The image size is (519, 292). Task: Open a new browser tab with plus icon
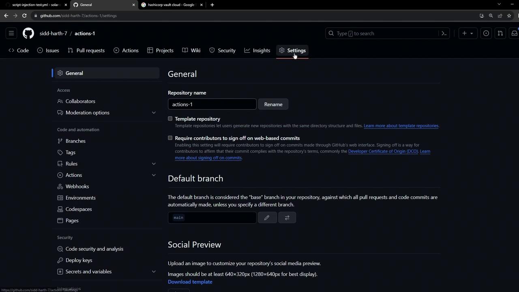(x=212, y=5)
